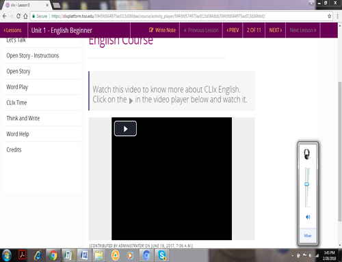
Task: Go to Previous Lesson
Action: point(201,30)
